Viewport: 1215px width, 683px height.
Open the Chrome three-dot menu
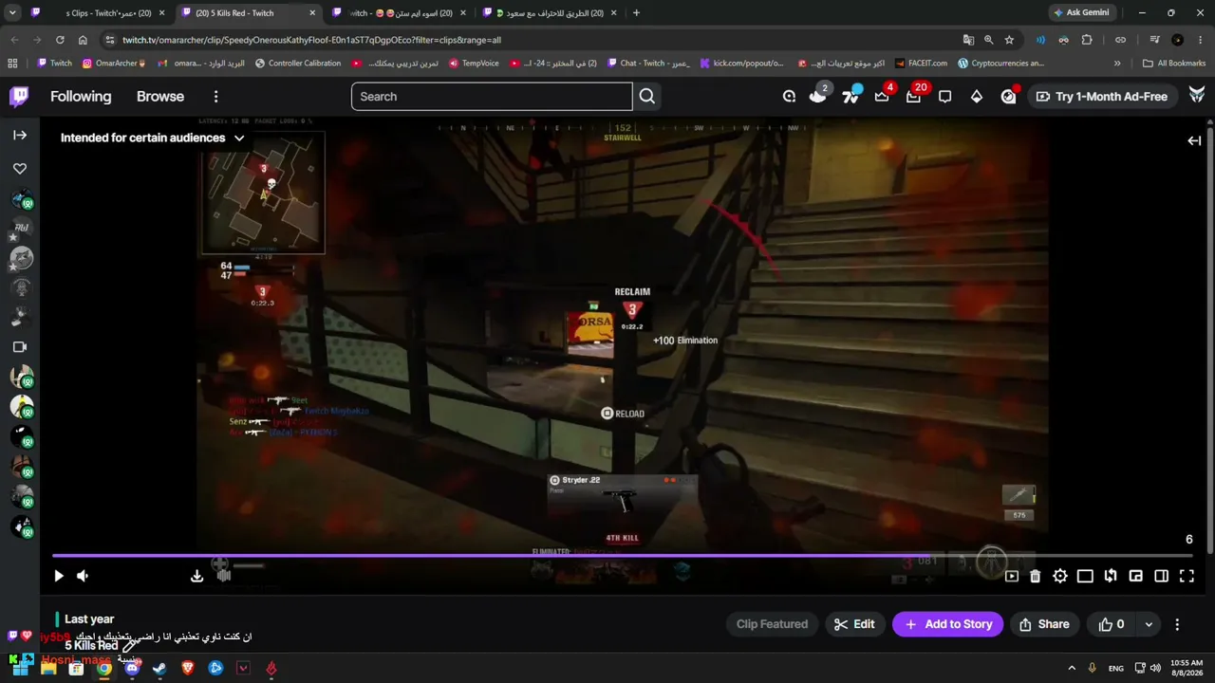tap(1199, 40)
